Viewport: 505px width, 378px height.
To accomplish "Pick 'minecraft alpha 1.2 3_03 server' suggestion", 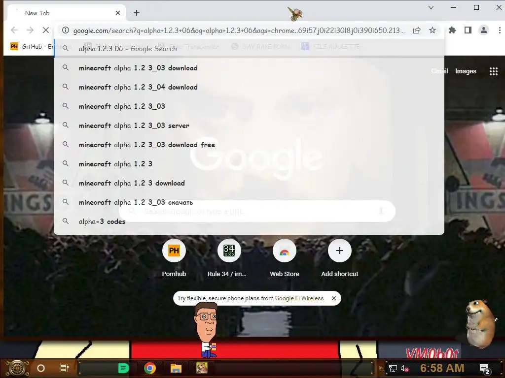I will point(249,126).
